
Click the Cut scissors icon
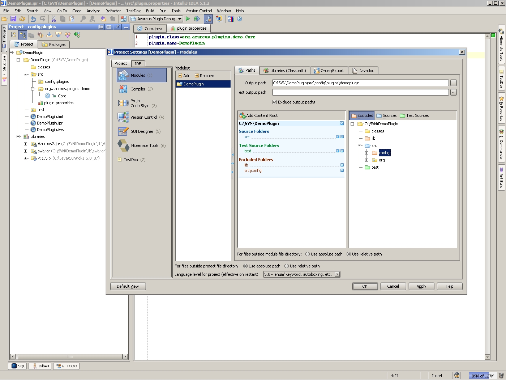(x=53, y=19)
